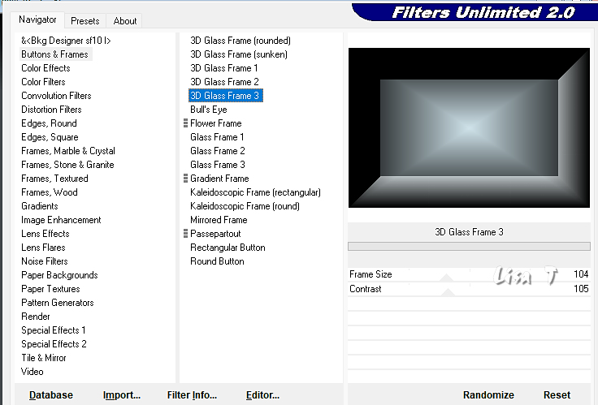Choose the Passepartout filter

[215, 234]
